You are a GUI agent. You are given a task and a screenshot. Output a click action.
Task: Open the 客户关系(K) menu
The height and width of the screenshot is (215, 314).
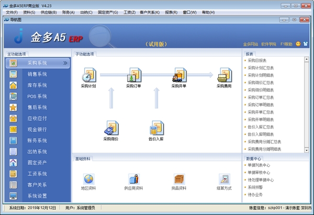[150, 13]
